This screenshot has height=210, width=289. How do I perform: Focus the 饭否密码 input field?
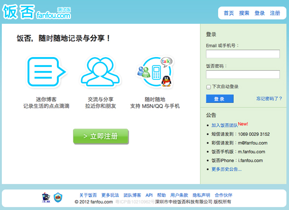tap(243, 74)
